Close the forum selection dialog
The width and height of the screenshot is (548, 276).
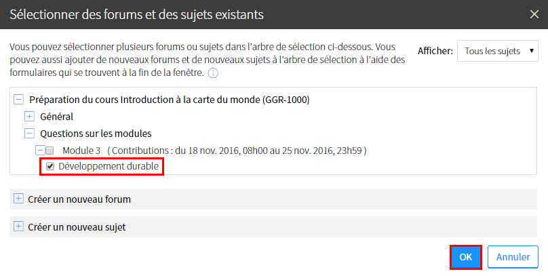533,13
